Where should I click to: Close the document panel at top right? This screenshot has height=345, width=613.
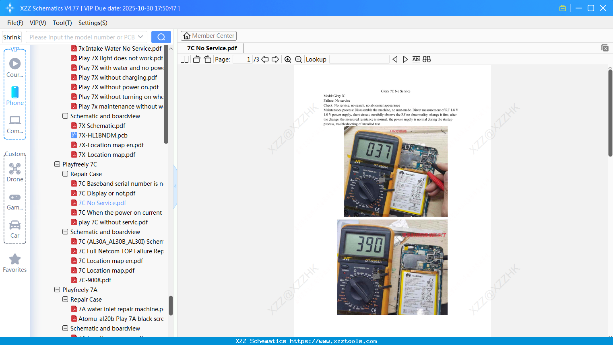[605, 48]
